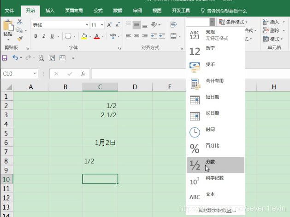Click the text orientation icon

click(x=154, y=24)
